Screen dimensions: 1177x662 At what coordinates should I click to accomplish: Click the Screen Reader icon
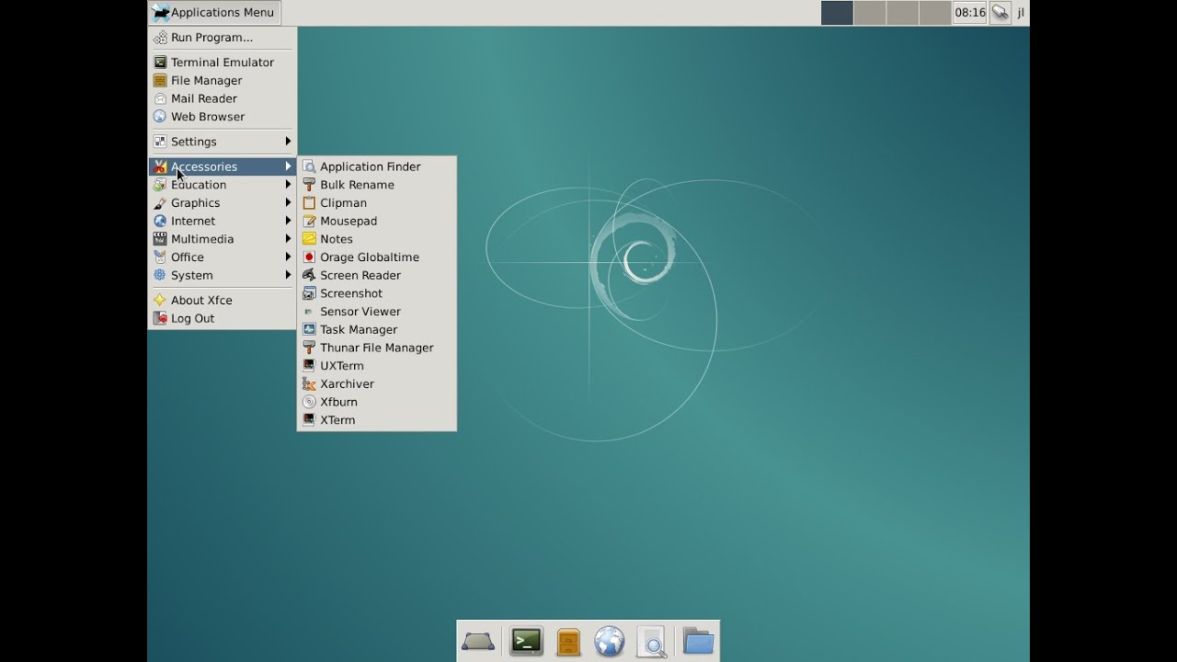(309, 275)
